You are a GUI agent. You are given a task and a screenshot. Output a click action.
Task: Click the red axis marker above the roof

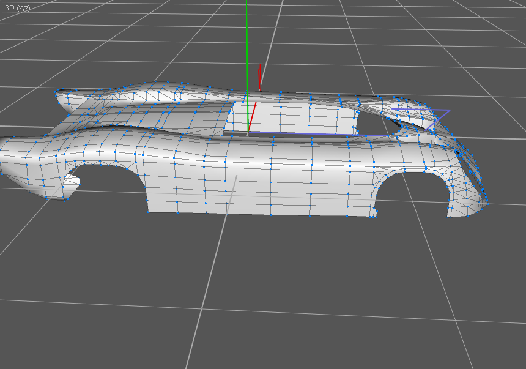(260, 77)
